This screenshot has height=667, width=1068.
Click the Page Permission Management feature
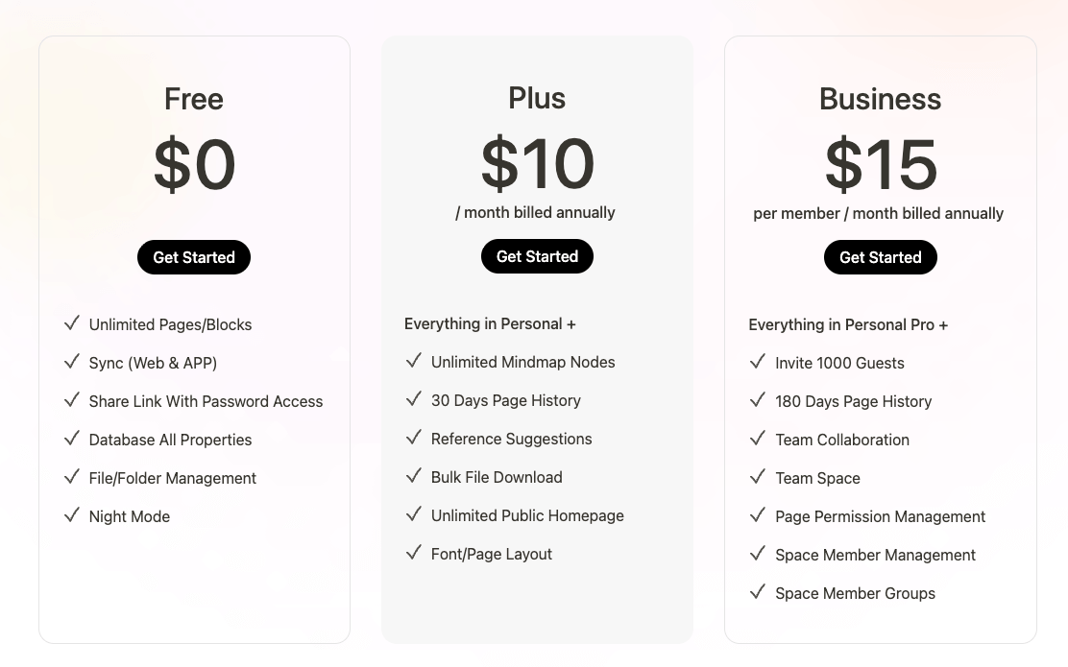pos(880,516)
